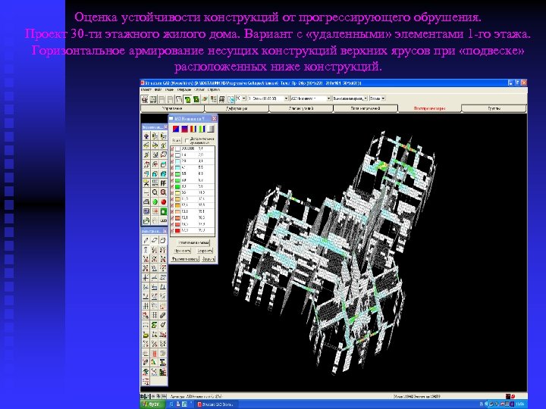Click the first quick launch icon after Start
The image size is (546, 409).
pyautogui.click(x=171, y=404)
